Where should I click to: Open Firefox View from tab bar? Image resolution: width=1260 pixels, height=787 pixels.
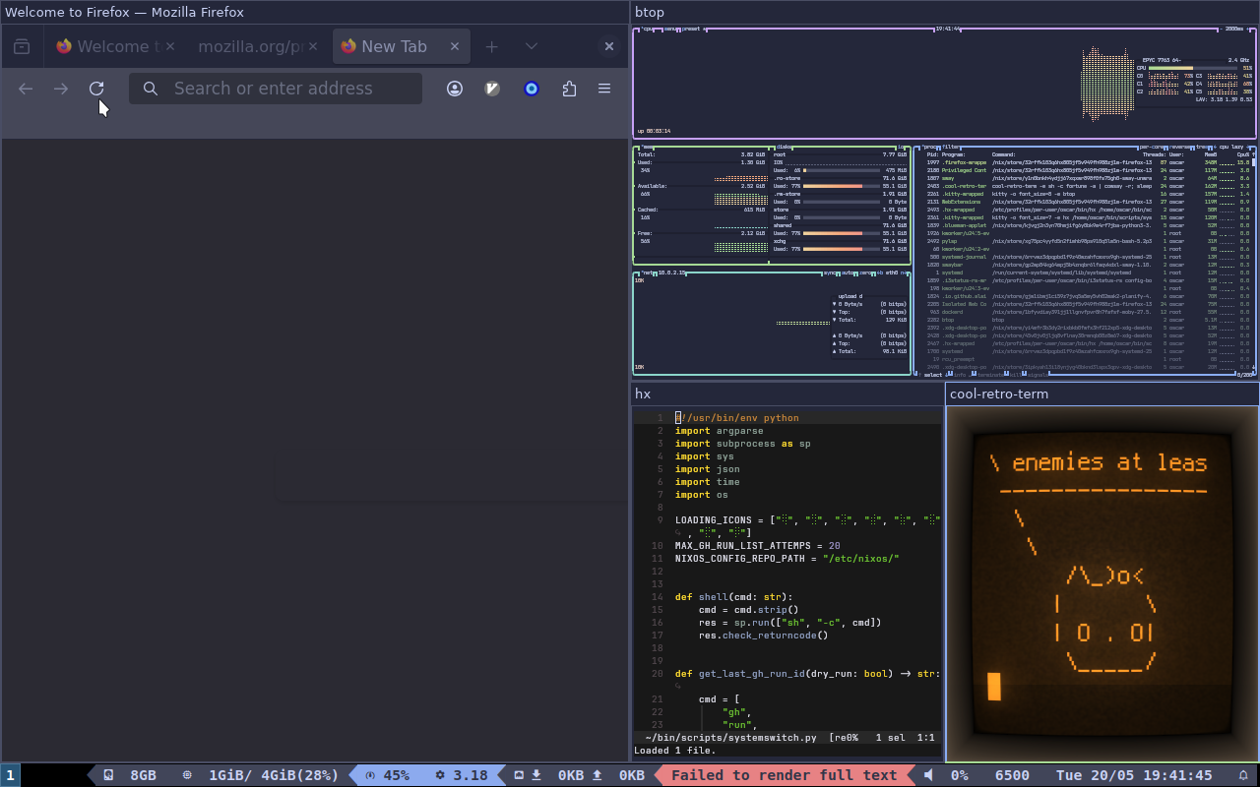(22, 46)
